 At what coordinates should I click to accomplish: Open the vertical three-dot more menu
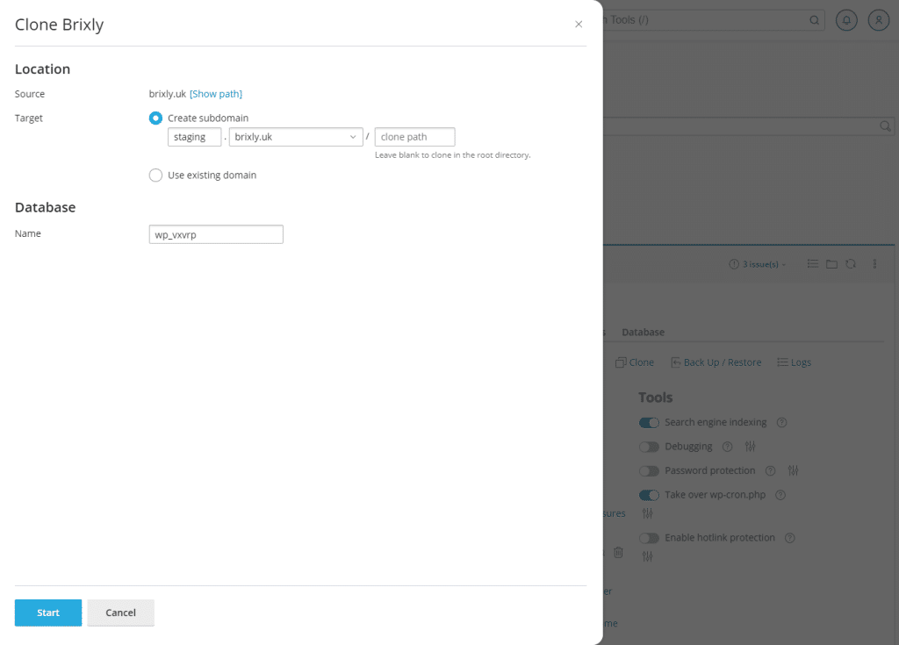874,264
